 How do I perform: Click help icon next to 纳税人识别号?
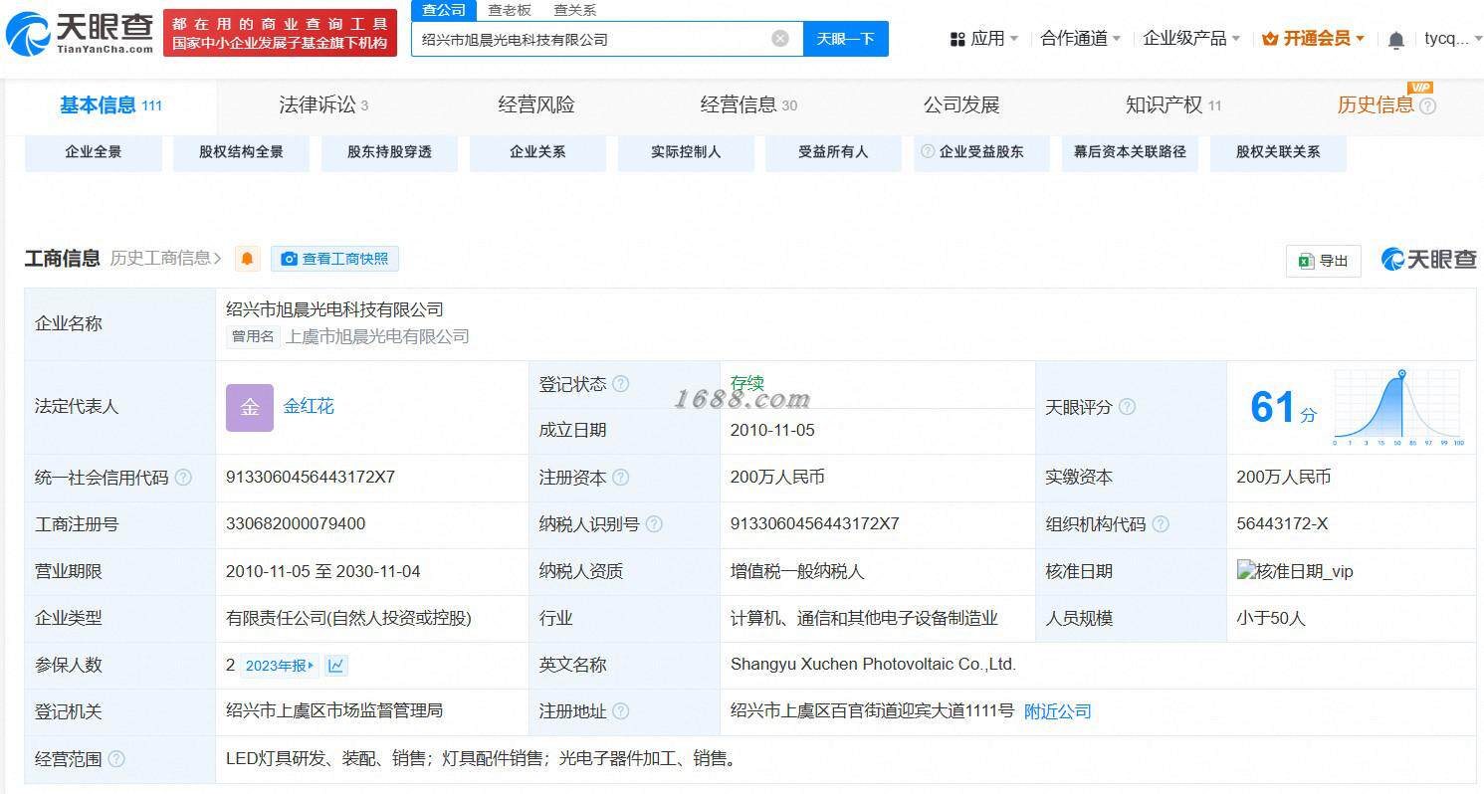[654, 524]
